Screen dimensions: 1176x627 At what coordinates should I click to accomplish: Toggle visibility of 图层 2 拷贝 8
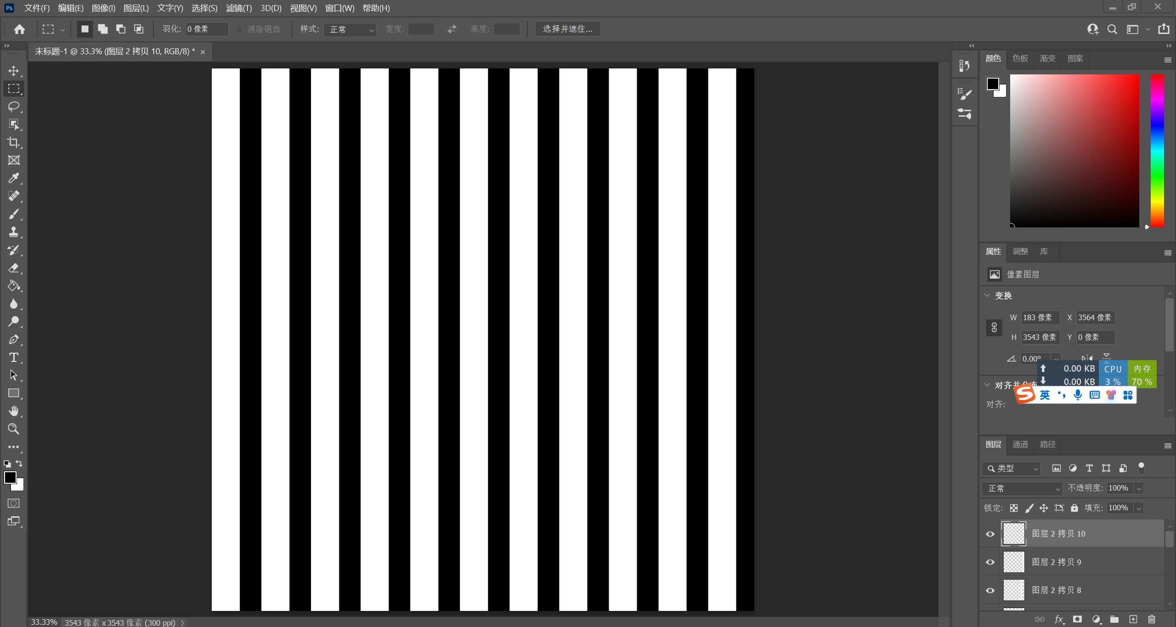pos(990,590)
